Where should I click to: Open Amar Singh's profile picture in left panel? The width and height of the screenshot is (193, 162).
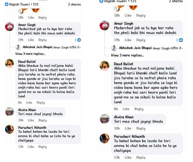tap(9, 27)
